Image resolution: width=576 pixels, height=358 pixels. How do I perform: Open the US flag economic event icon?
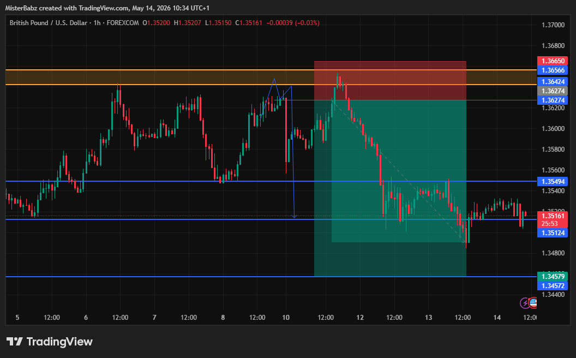point(533,303)
